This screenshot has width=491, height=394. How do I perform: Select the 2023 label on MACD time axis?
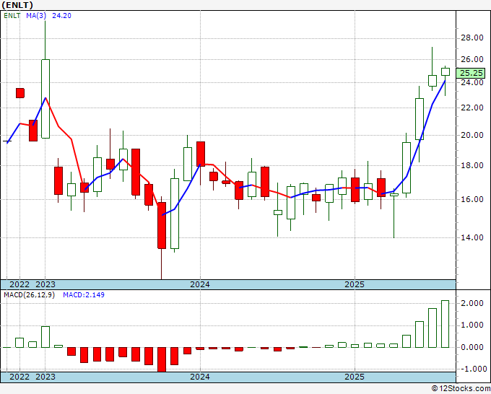tap(45, 377)
